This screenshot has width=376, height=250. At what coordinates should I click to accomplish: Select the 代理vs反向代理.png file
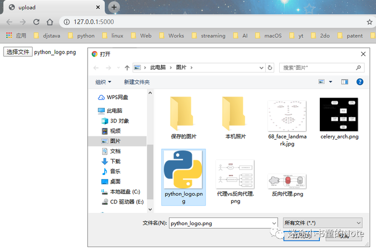coord(235,182)
